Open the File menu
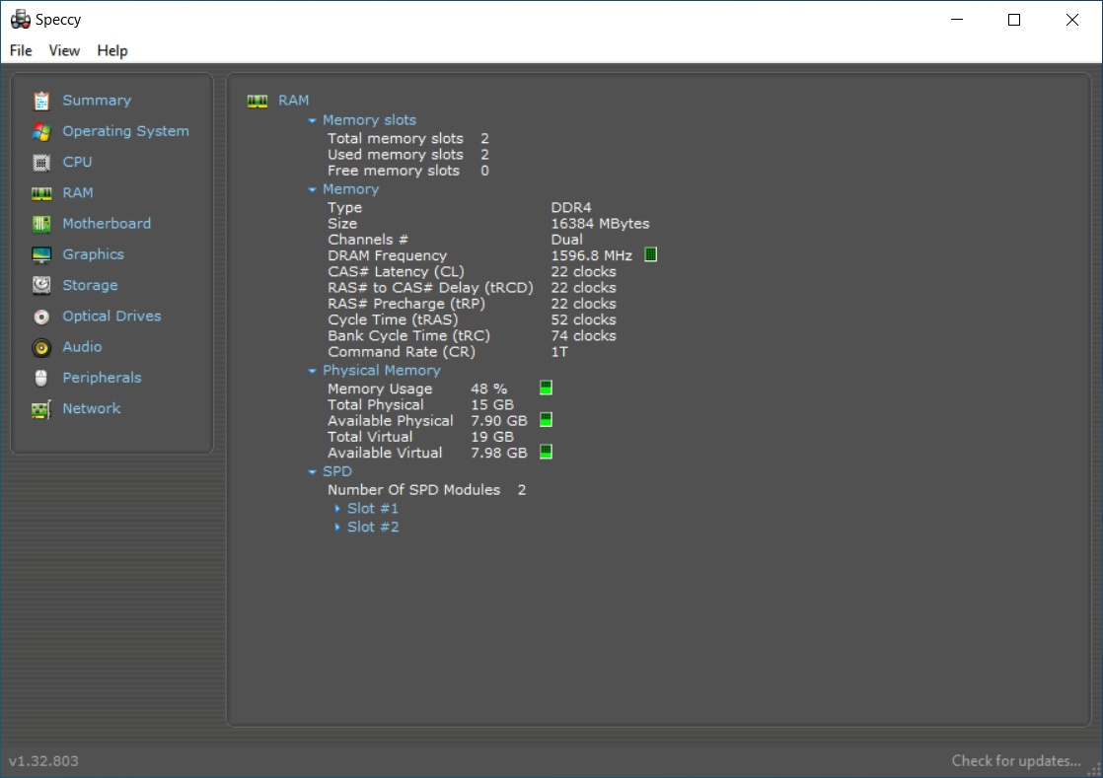 click(21, 50)
